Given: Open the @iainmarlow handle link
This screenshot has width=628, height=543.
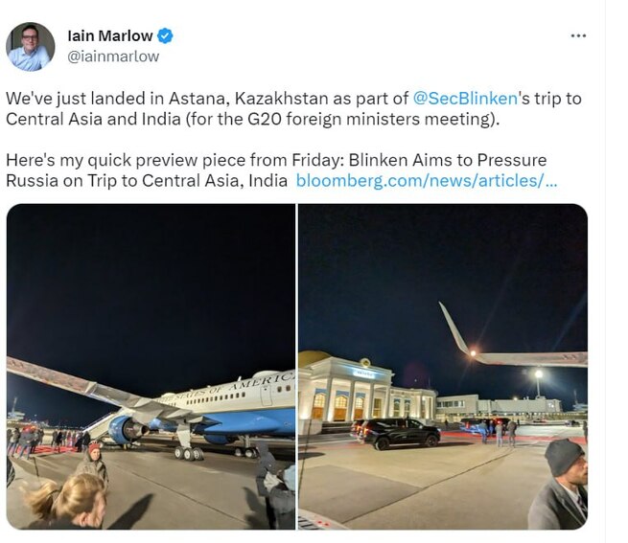Looking at the screenshot, I should click(113, 57).
